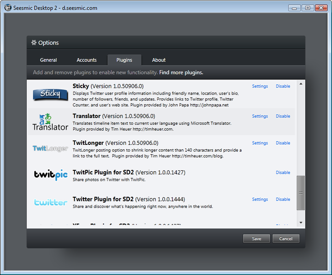Click the plugin list scrollbar thumb
Viewport: 332px width, 275px height.
click(301, 193)
